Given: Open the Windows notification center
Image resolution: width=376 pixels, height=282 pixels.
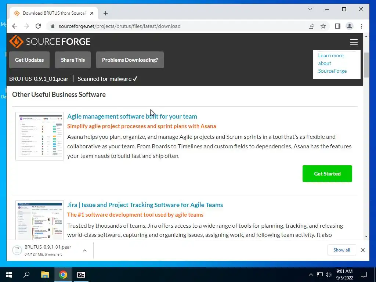Looking at the screenshot, I should (364, 275).
